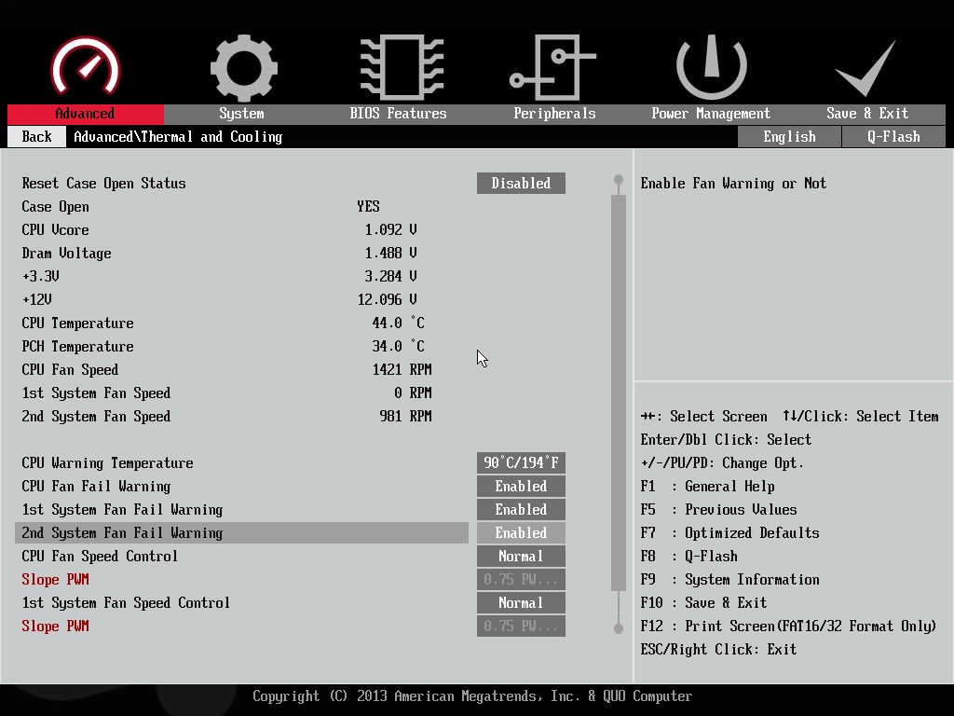Viewport: 954px width, 716px height.
Task: Switch to the BIOS Features tab
Action: 399,114
